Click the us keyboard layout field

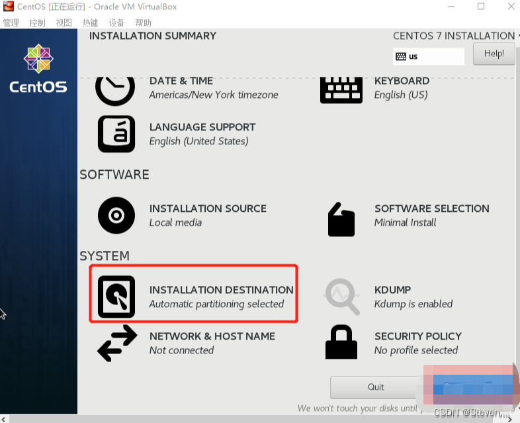[429, 56]
